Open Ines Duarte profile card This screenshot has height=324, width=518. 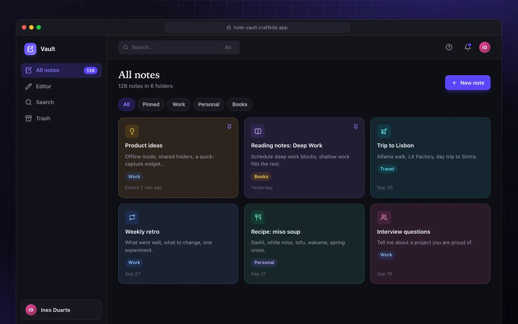[x=61, y=310]
